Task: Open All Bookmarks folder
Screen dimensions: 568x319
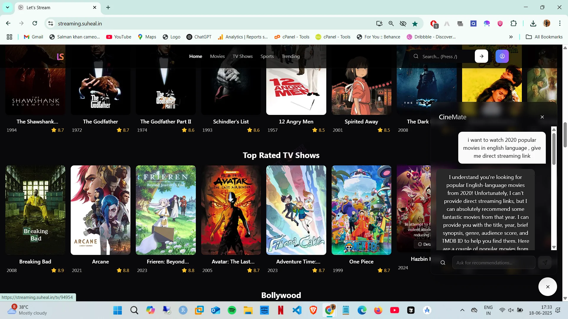Action: [x=544, y=37]
